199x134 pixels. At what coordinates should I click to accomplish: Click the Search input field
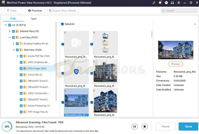click(x=180, y=11)
